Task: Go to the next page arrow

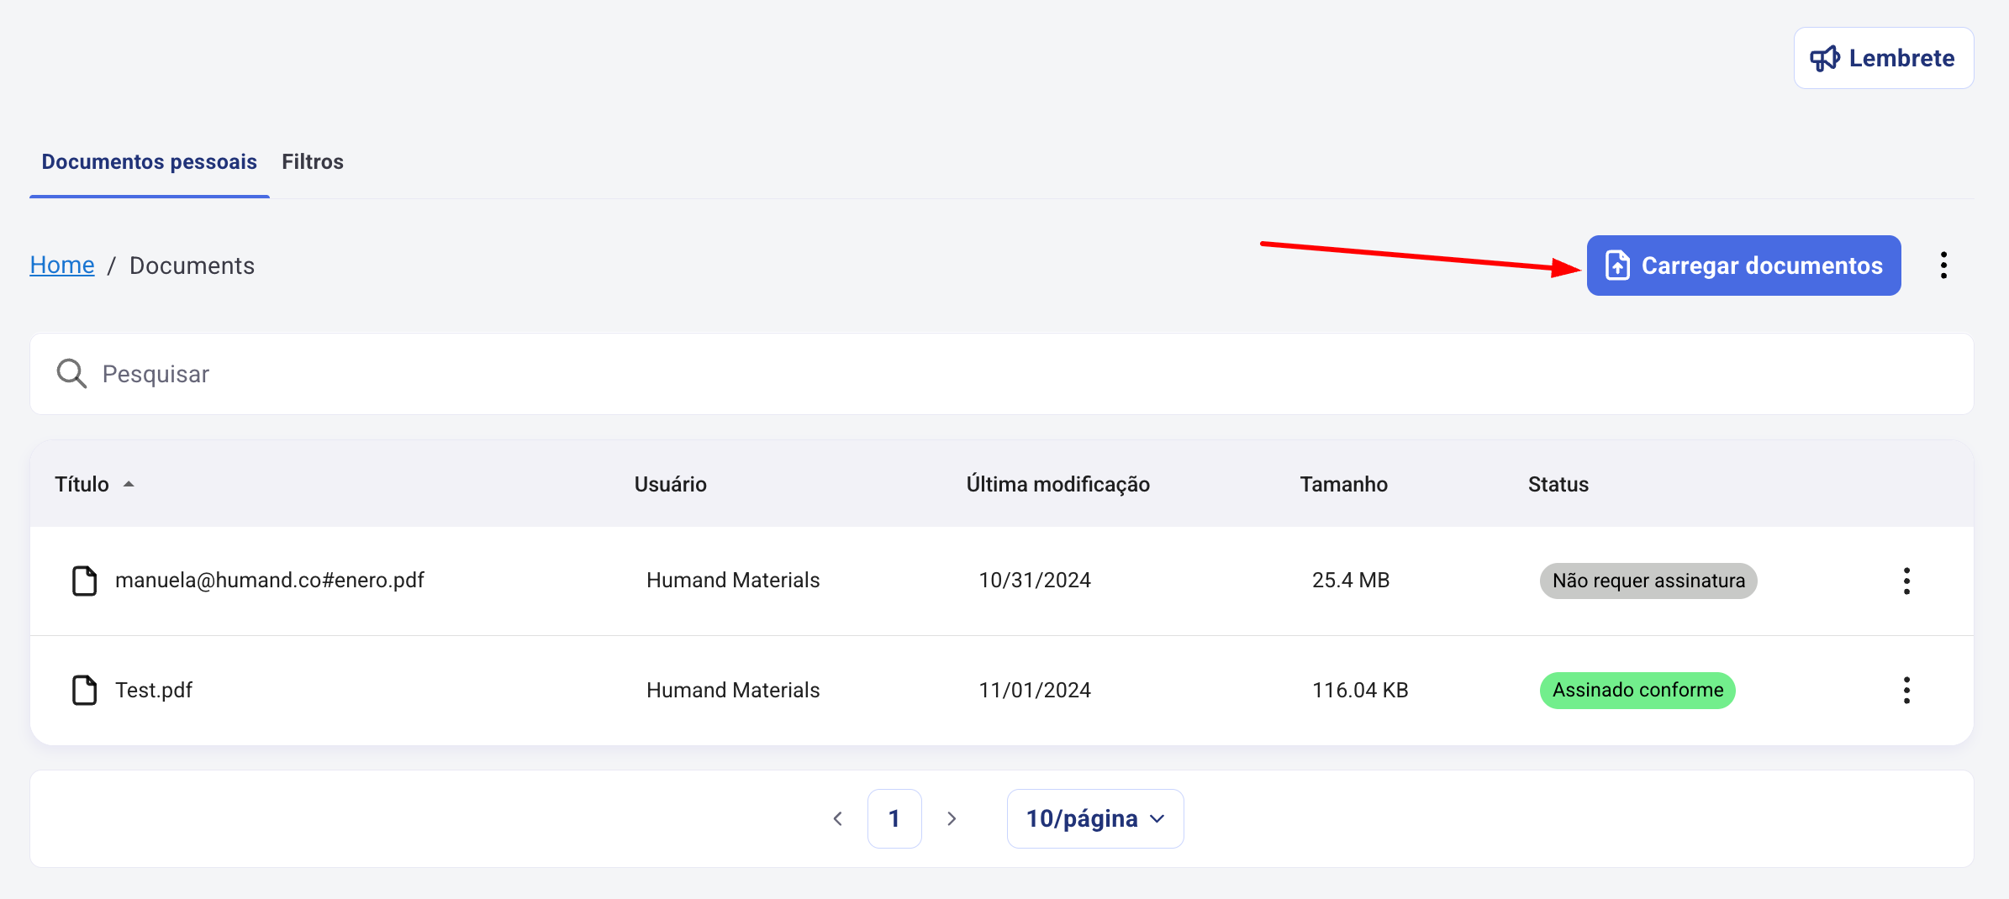Action: [952, 818]
